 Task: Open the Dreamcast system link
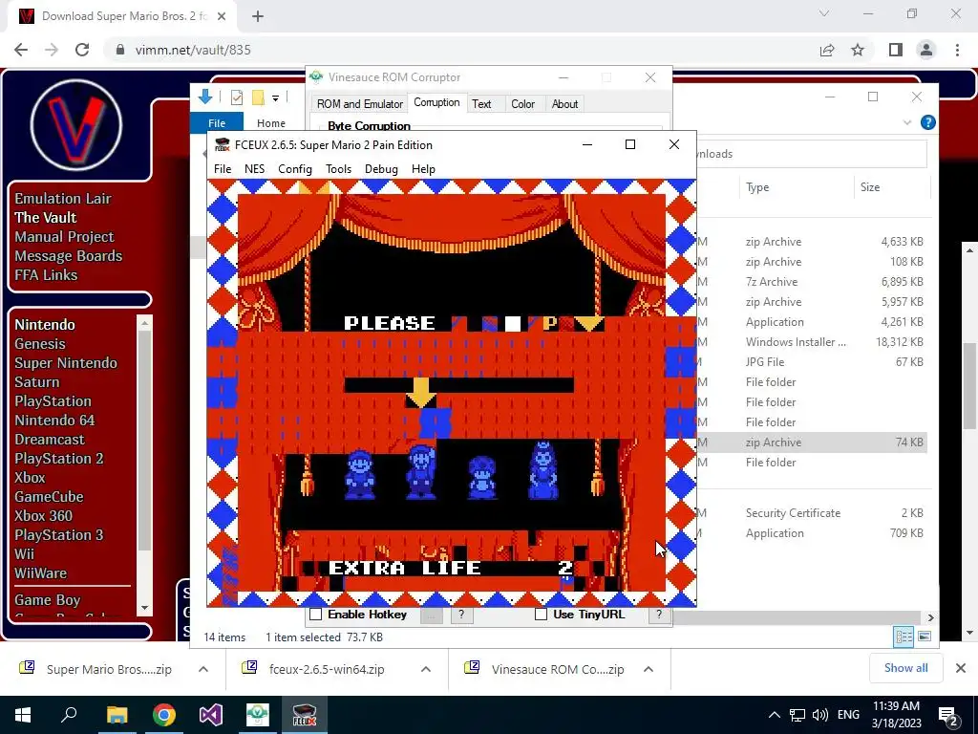coord(50,440)
